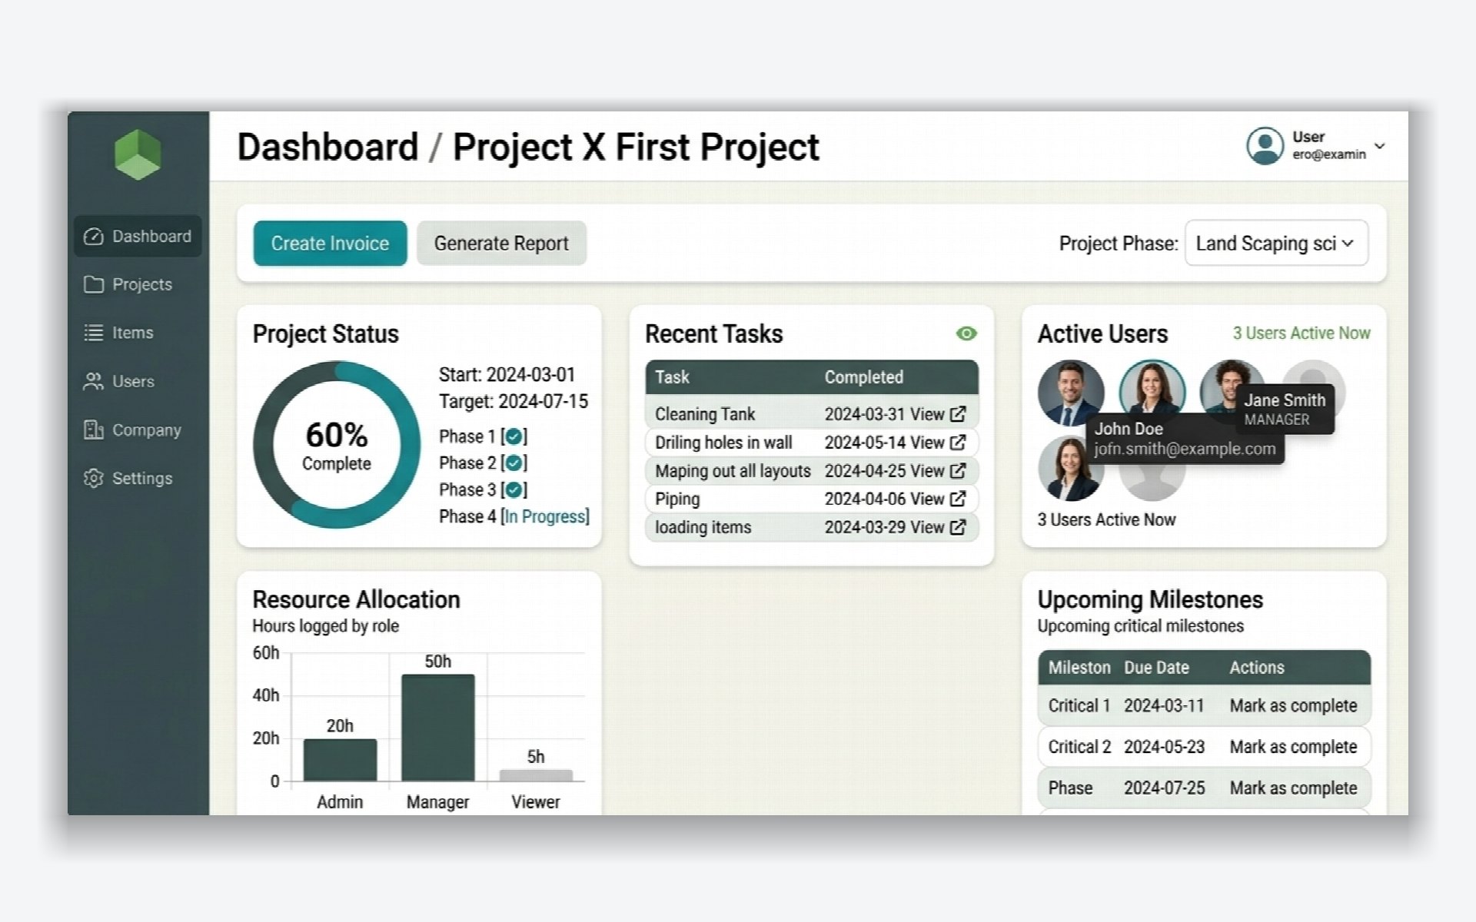Click Dashboard breadcrumb in page title

327,147
